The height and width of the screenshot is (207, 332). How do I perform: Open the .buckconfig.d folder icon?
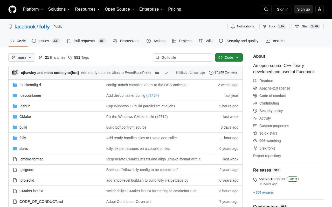click(15, 85)
